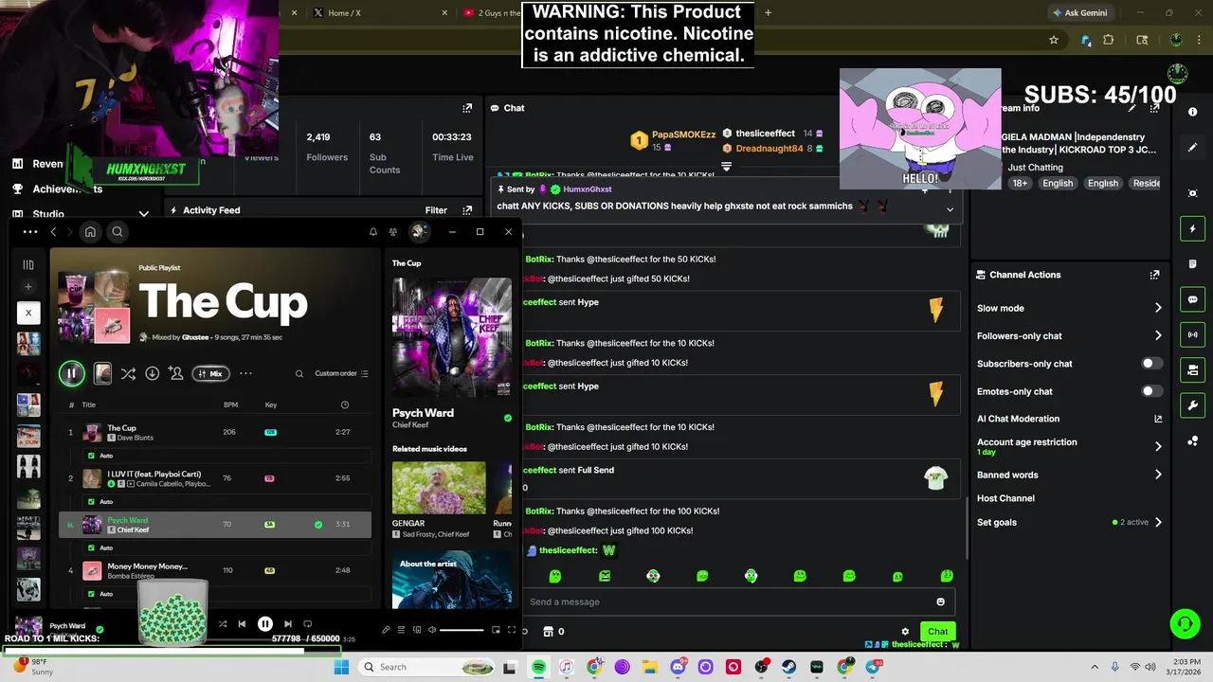Toggle shuffle icon in The Cup playlist header
Viewport: 1213px width, 682px height.
[128, 373]
